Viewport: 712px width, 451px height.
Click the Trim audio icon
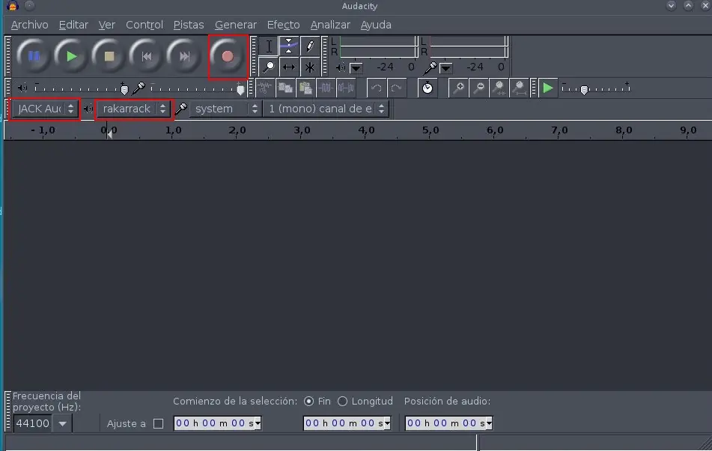[x=326, y=88]
